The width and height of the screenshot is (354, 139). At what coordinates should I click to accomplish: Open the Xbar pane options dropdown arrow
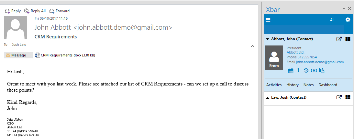point(344,9)
